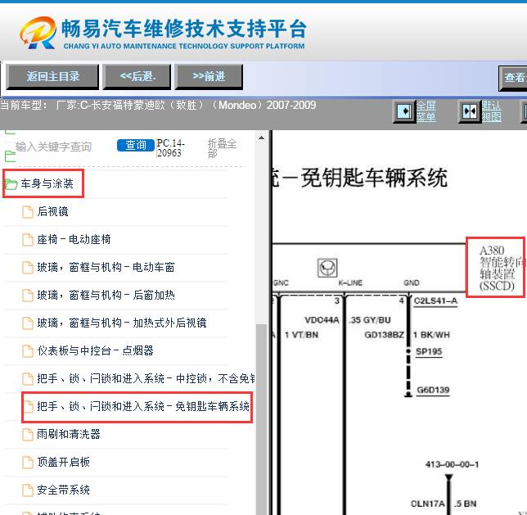Click the 默认视图 double-arrow icon
This screenshot has height=515, width=527.
[470, 111]
